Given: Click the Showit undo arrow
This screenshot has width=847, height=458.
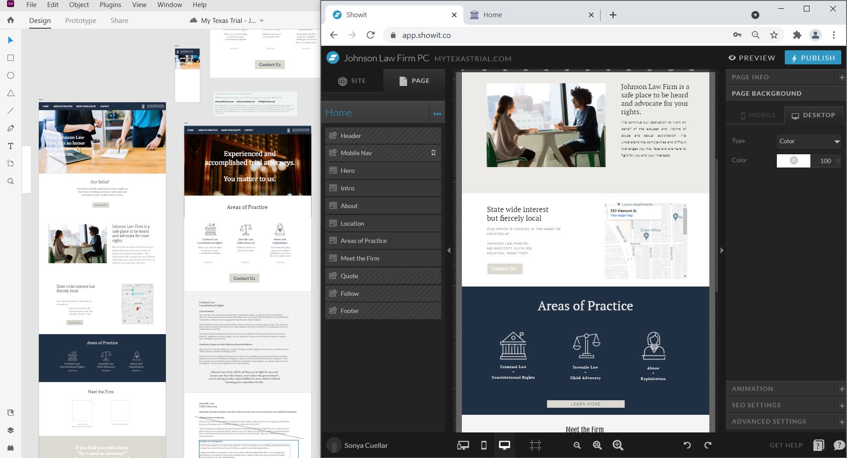Looking at the screenshot, I should [687, 445].
